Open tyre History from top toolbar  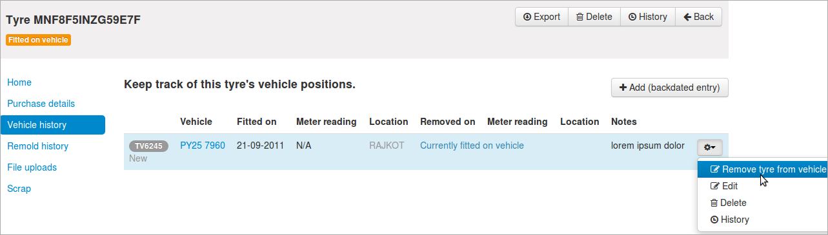click(x=647, y=17)
